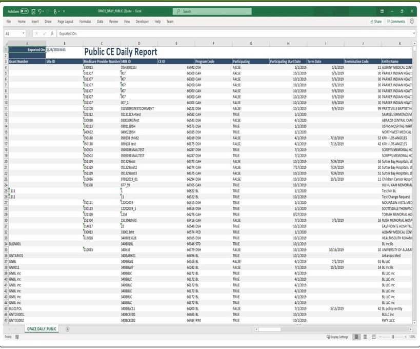Switch to Normal view icon
420x349 pixels.
tap(356, 337)
